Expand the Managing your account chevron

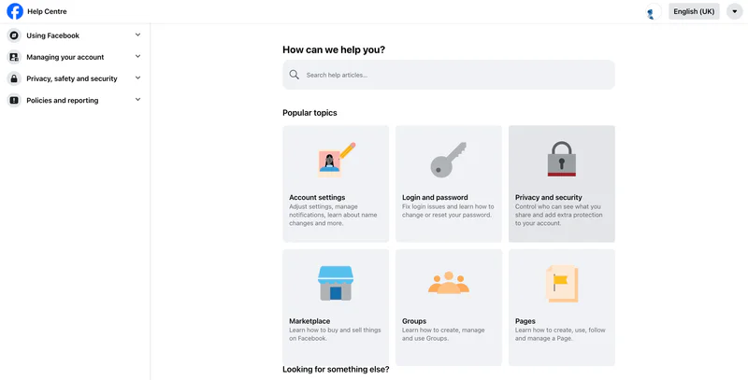pyautogui.click(x=137, y=56)
